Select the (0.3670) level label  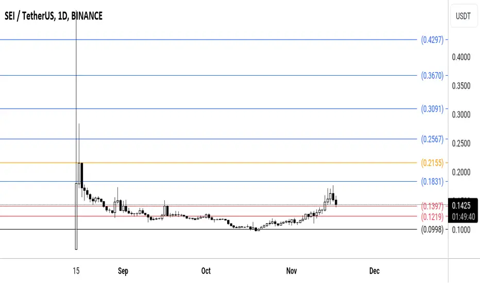tap(432, 76)
